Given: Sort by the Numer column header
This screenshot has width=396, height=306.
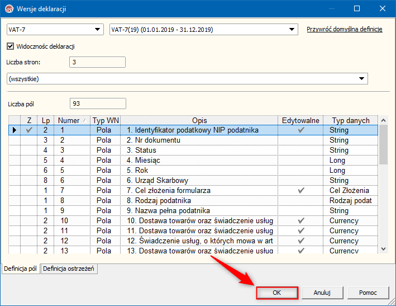Looking at the screenshot, I should 69,120.
